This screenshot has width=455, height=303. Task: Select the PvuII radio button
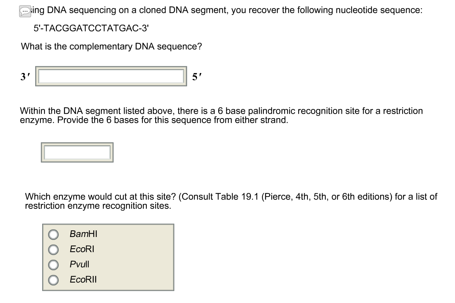[54, 264]
